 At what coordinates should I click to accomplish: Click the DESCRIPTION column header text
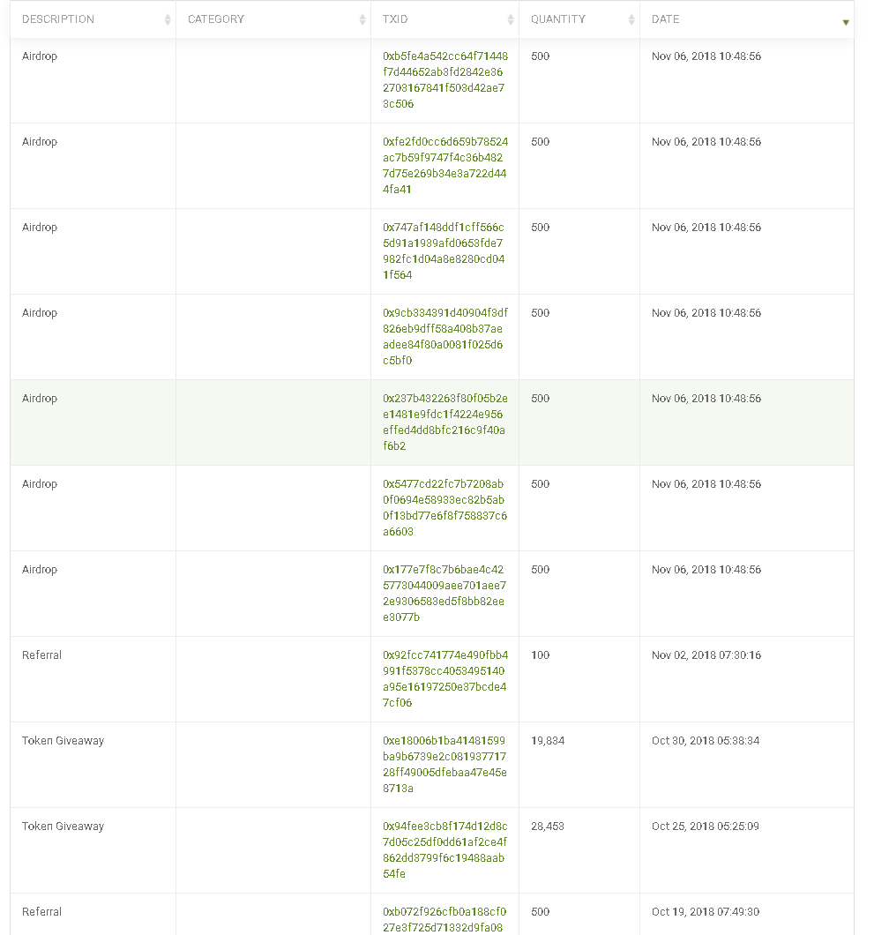pos(58,19)
